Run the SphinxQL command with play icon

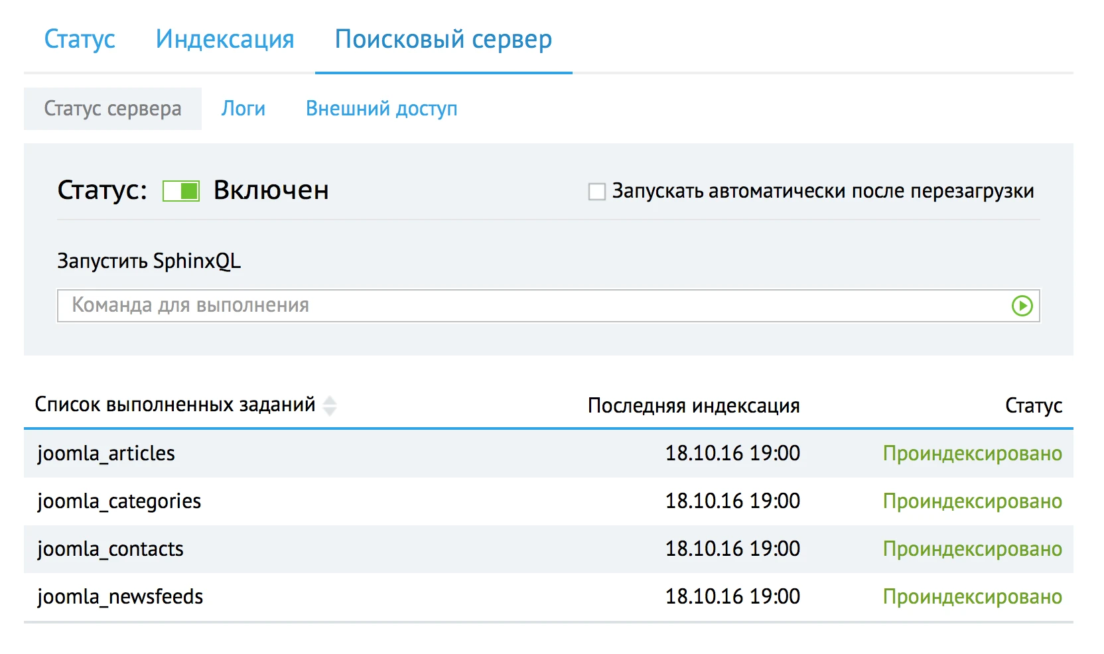pyautogui.click(x=1021, y=306)
